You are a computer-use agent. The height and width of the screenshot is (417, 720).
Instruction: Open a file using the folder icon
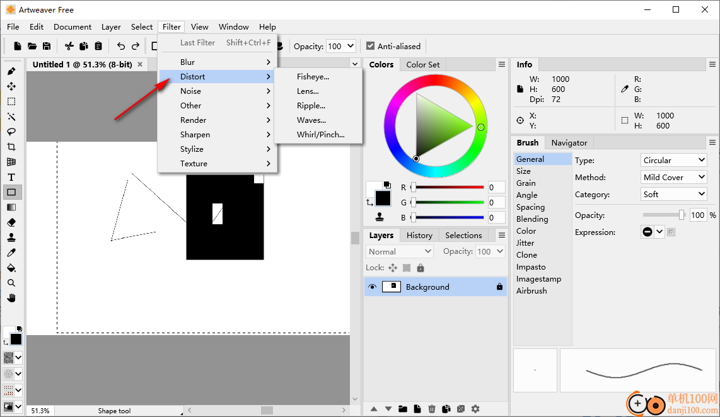pyautogui.click(x=32, y=46)
